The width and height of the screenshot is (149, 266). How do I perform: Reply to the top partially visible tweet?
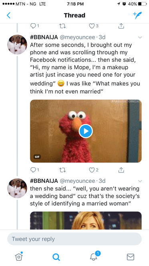pyautogui.click(x=34, y=26)
